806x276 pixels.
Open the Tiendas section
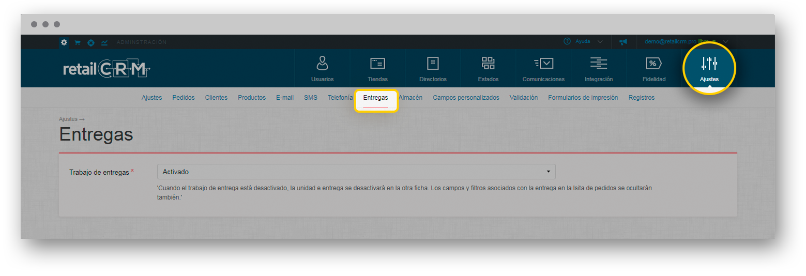click(377, 69)
